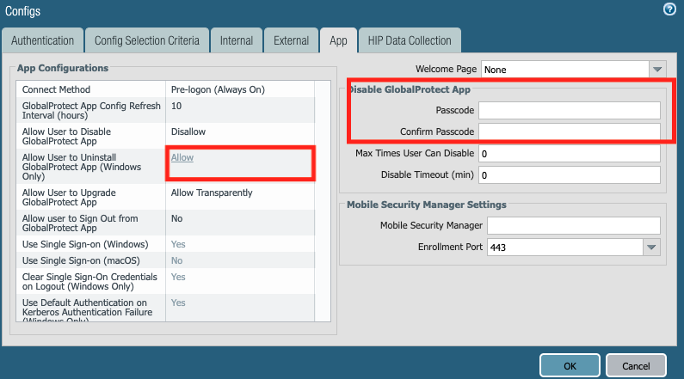
Task: Switch to the Authentication tab
Action: pyautogui.click(x=43, y=40)
